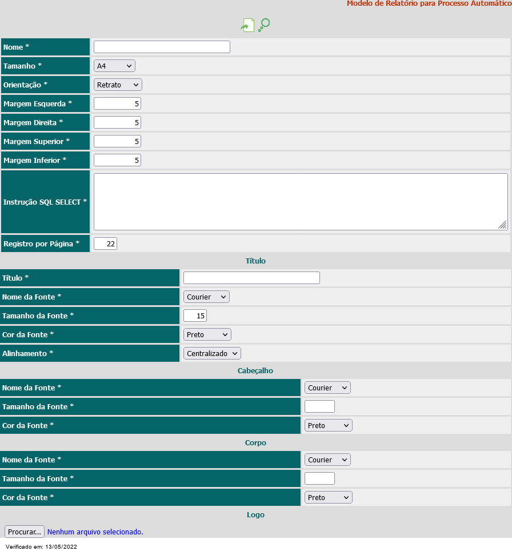Click the SQL textarea resize handle
Viewport: 512px width, 555px height.
(x=503, y=225)
